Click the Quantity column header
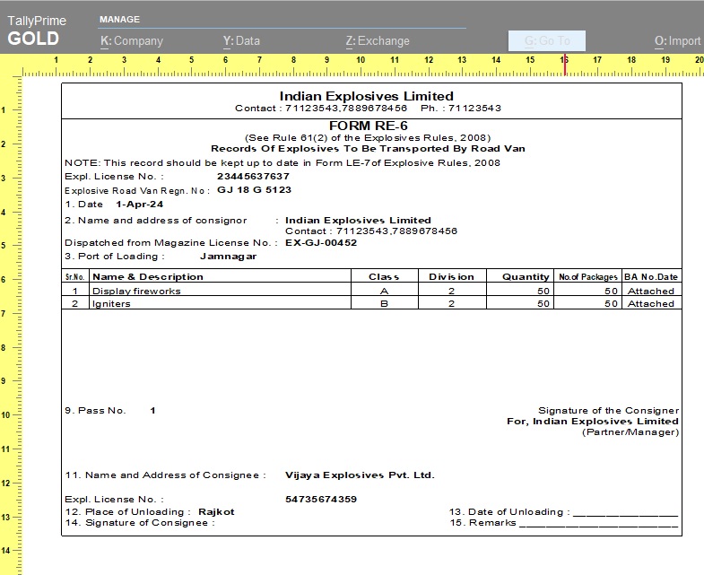This screenshot has width=704, height=575. click(526, 277)
